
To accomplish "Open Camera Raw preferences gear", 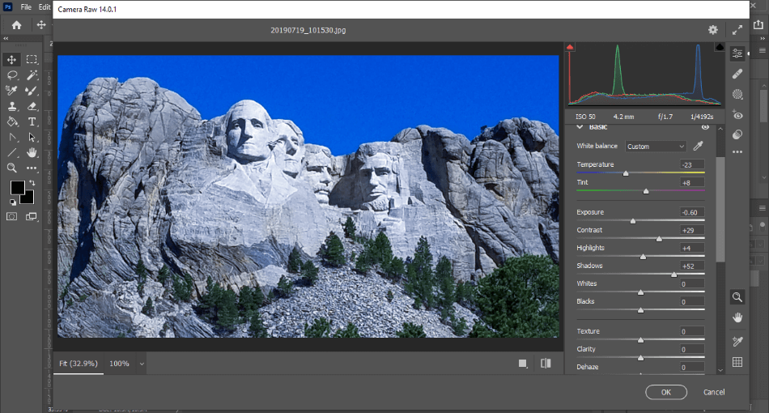I will (x=713, y=30).
